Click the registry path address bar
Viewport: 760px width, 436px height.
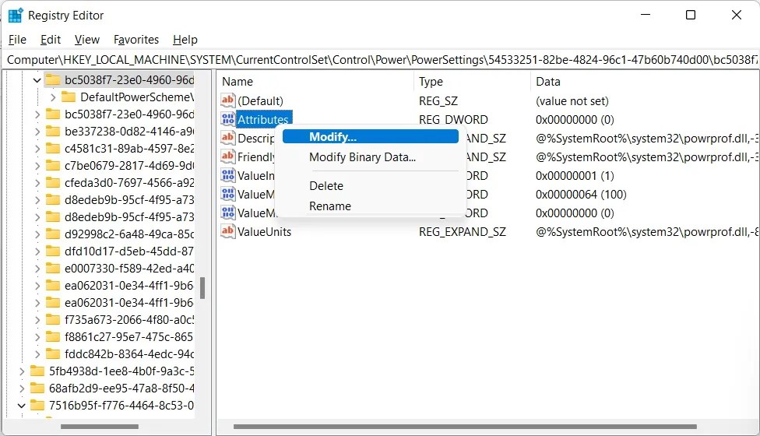coord(381,60)
